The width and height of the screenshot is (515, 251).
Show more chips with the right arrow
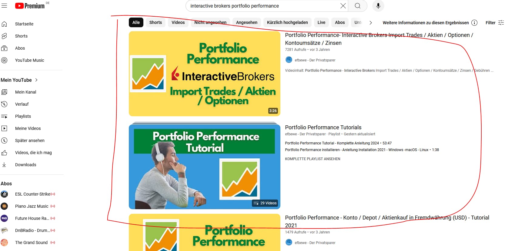tap(370, 23)
